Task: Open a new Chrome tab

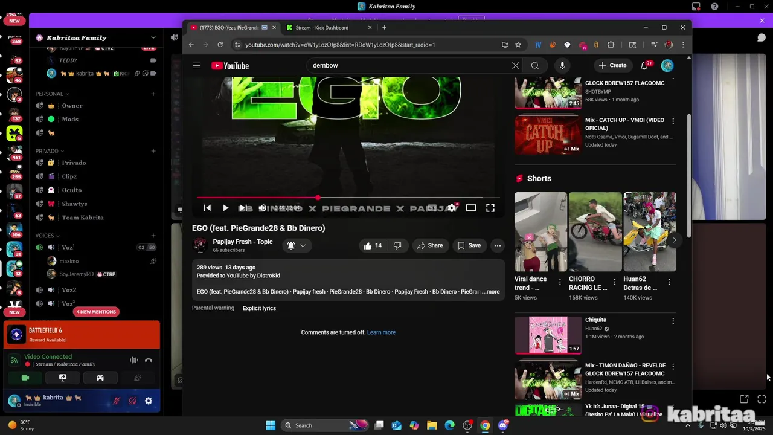Action: [x=384, y=27]
